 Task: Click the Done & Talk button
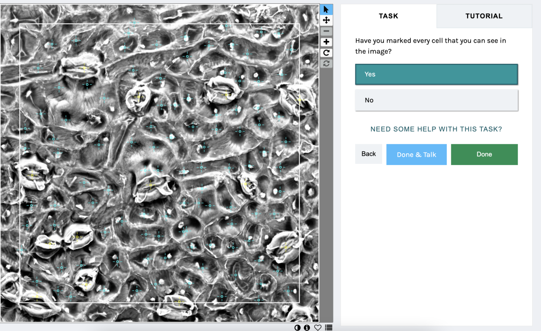pyautogui.click(x=416, y=155)
